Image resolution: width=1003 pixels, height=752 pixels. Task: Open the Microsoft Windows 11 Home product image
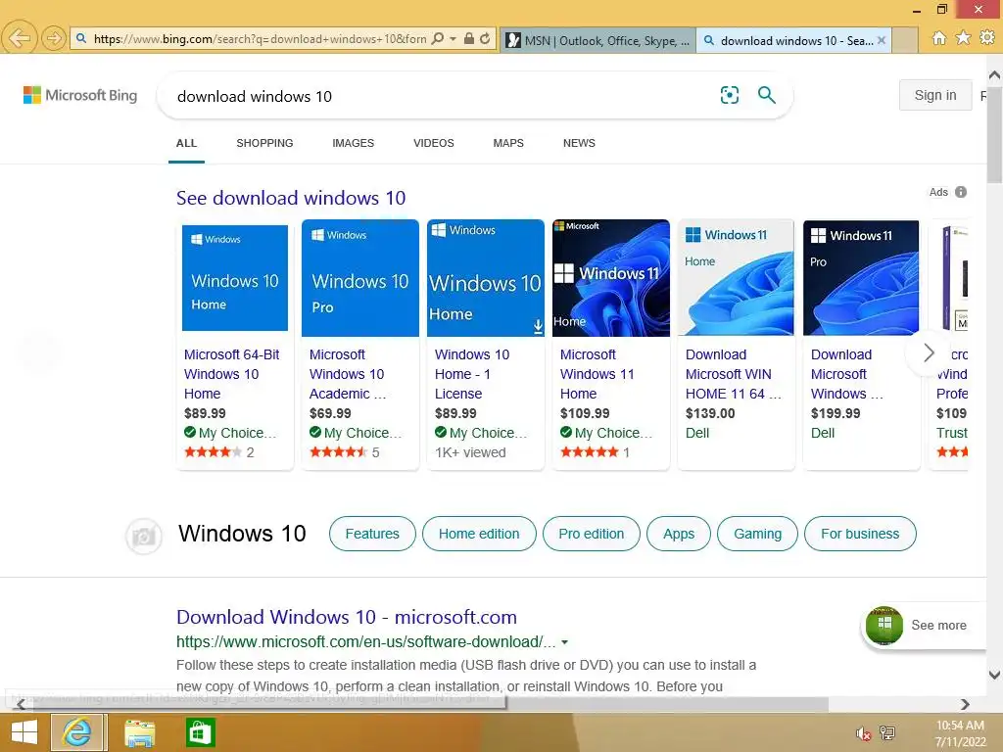tap(611, 278)
